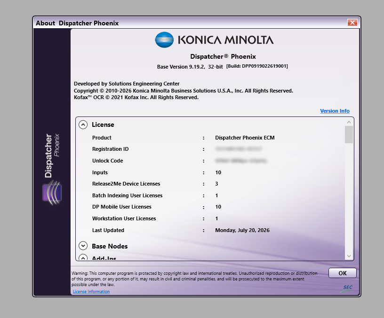384x318 pixels.
Task: Click the 'Last Updated' label
Action: click(x=108, y=230)
